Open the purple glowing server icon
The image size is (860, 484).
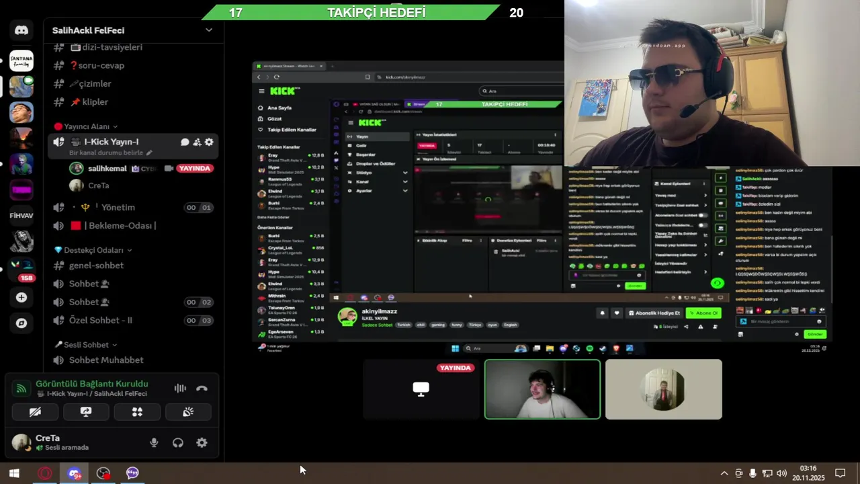[x=21, y=190]
